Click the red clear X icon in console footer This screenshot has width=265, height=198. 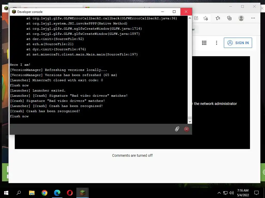pos(186,129)
